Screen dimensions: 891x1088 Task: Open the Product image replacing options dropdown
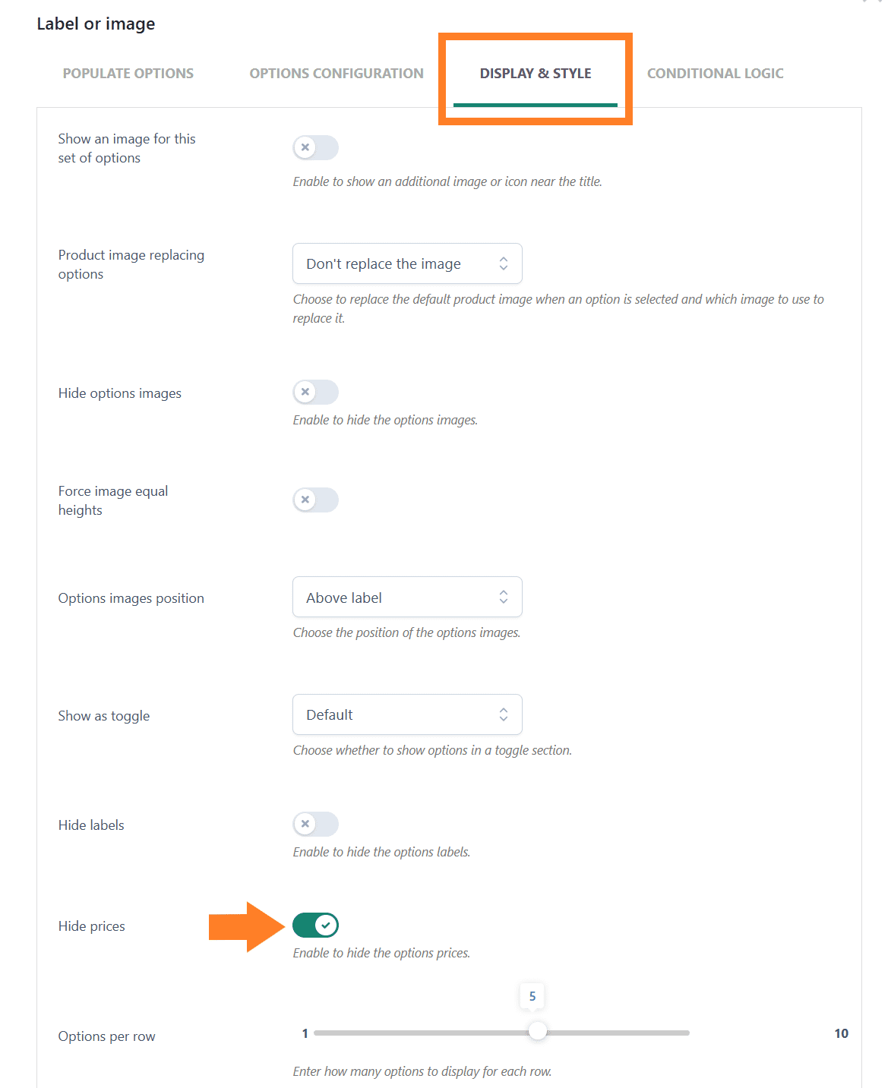click(407, 263)
